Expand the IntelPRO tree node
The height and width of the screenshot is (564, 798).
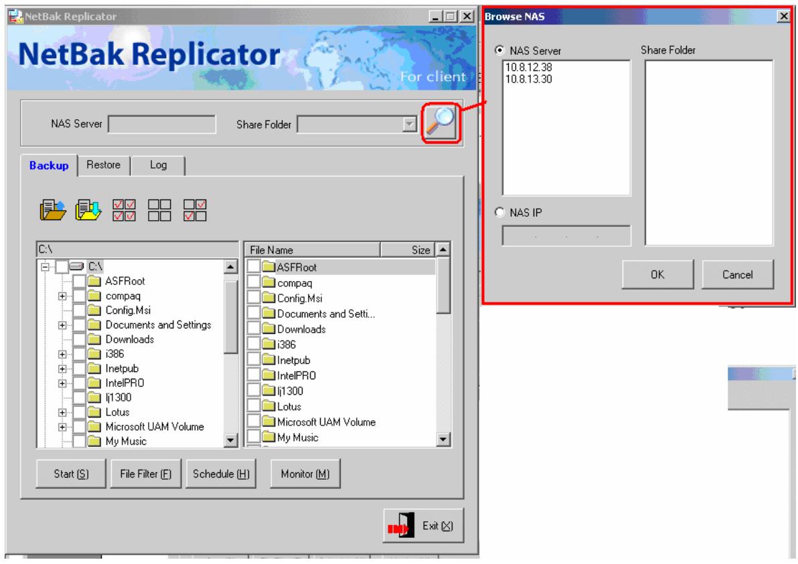click(62, 383)
